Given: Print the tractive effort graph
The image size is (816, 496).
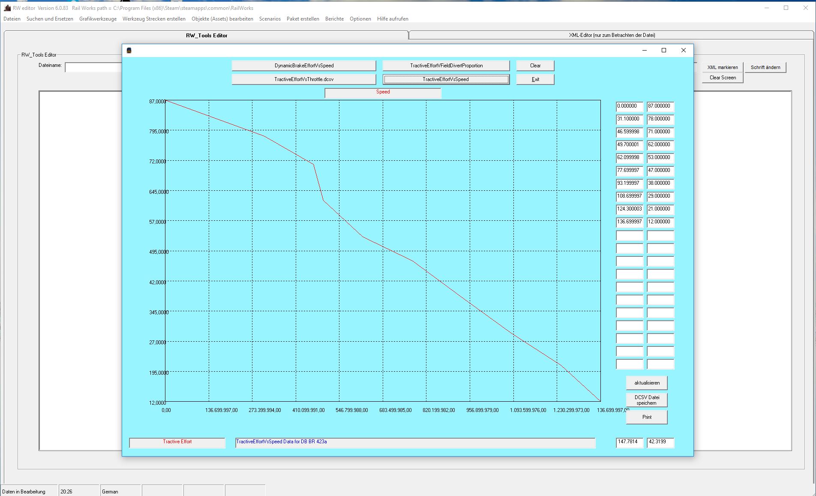Looking at the screenshot, I should click(x=647, y=417).
